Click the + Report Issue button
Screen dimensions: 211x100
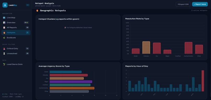point(200,4)
